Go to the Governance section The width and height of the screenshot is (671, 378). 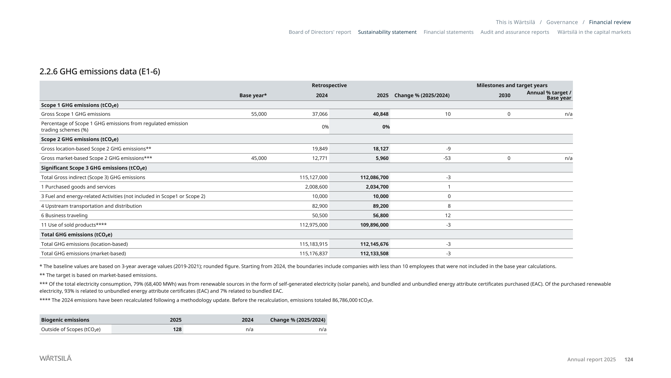coord(562,22)
